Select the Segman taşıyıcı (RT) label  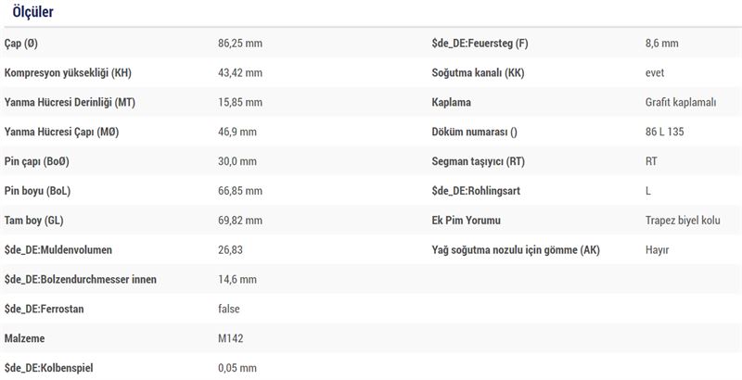478,161
